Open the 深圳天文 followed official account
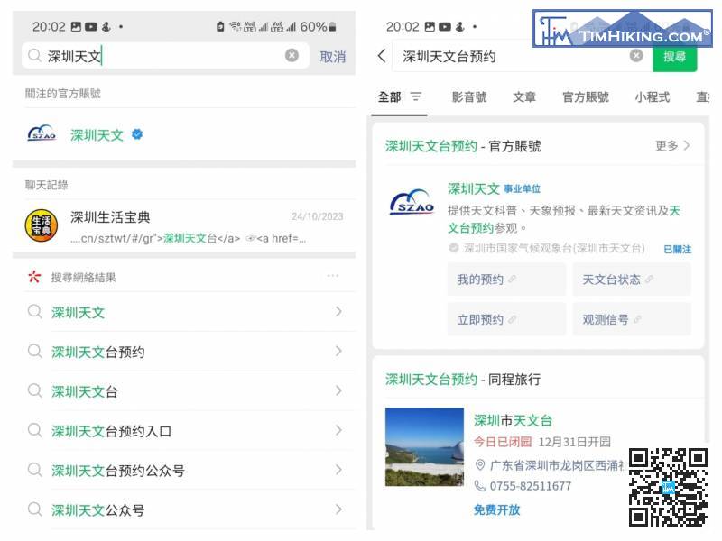This screenshot has height=541, width=722. tap(184, 134)
